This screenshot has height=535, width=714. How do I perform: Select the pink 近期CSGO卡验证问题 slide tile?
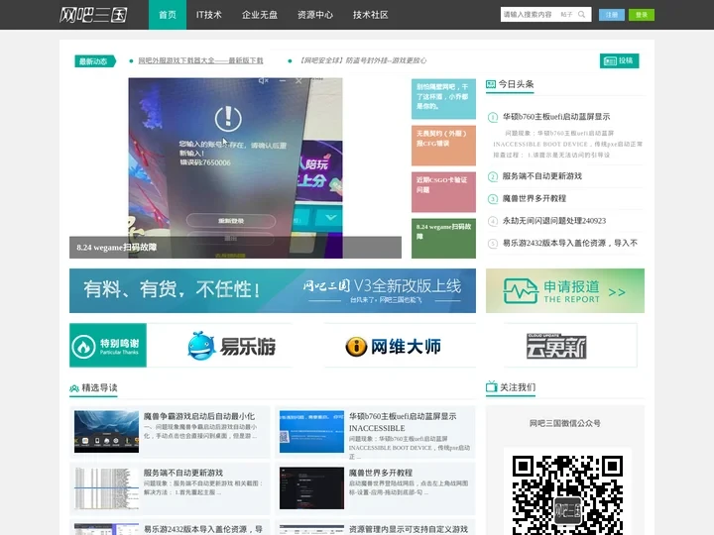[443, 191]
